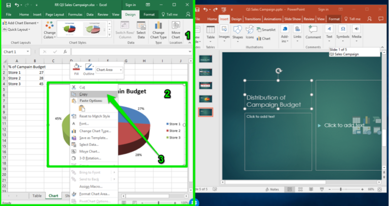This screenshot has height=206, width=389.
Task: Choose Format Chart Area menu item
Action: coord(94,194)
